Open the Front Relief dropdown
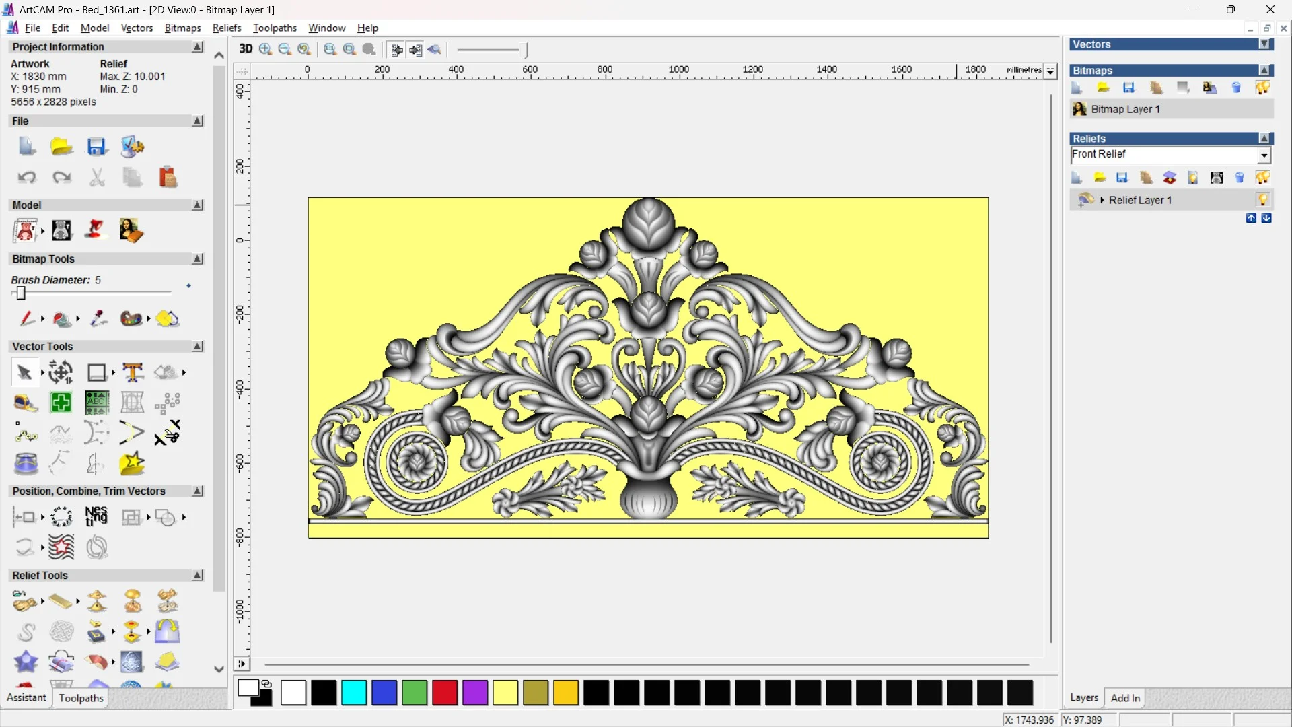 (x=1264, y=155)
